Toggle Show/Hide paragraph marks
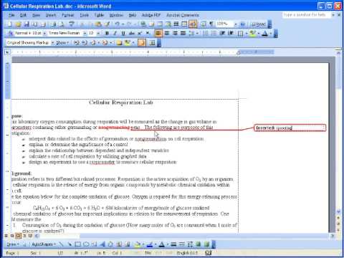 pos(211,24)
